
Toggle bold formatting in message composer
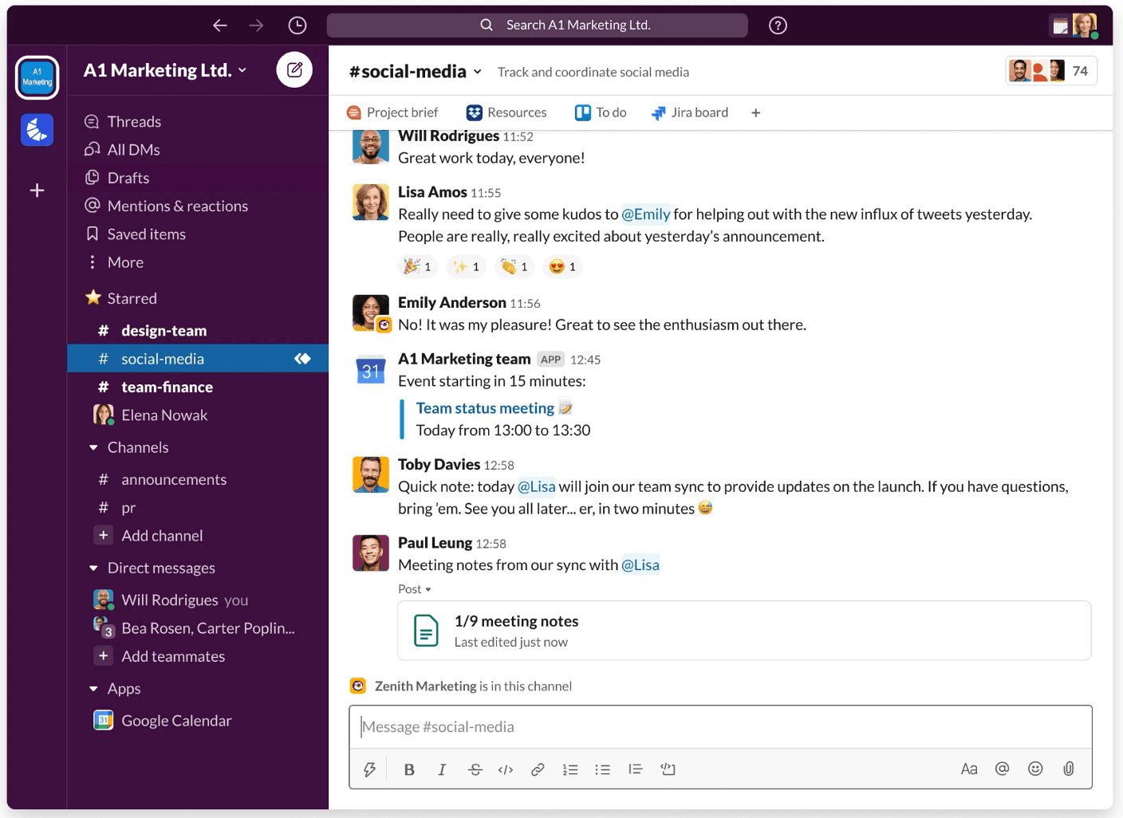409,769
